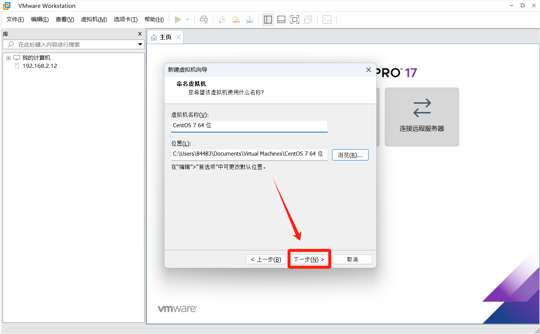540x334 pixels.
Task: Open the snapshot manager wrench icon
Action: (249, 20)
